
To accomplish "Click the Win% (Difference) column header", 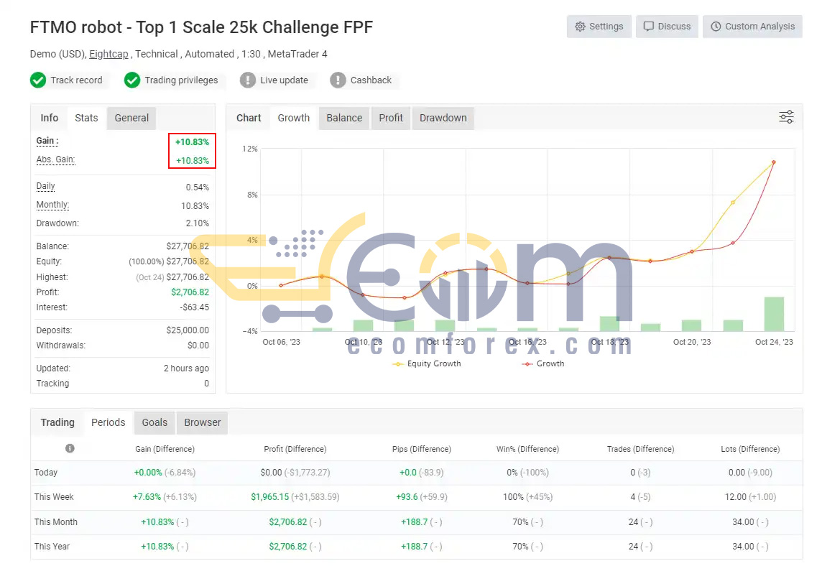I will pos(527,449).
